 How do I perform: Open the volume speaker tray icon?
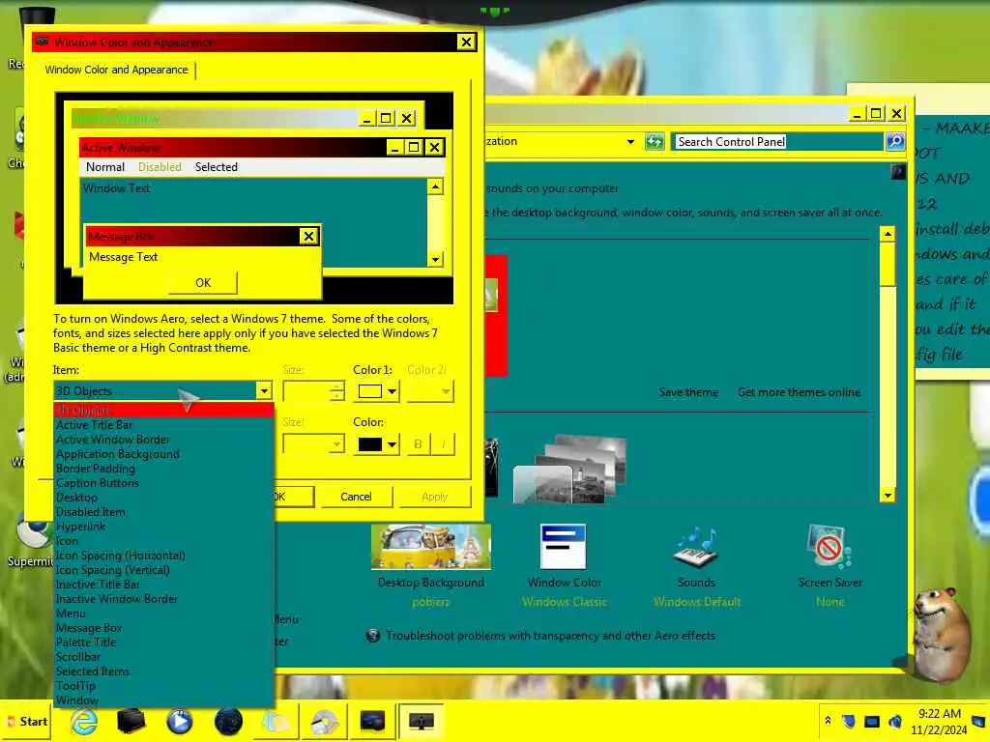point(894,721)
